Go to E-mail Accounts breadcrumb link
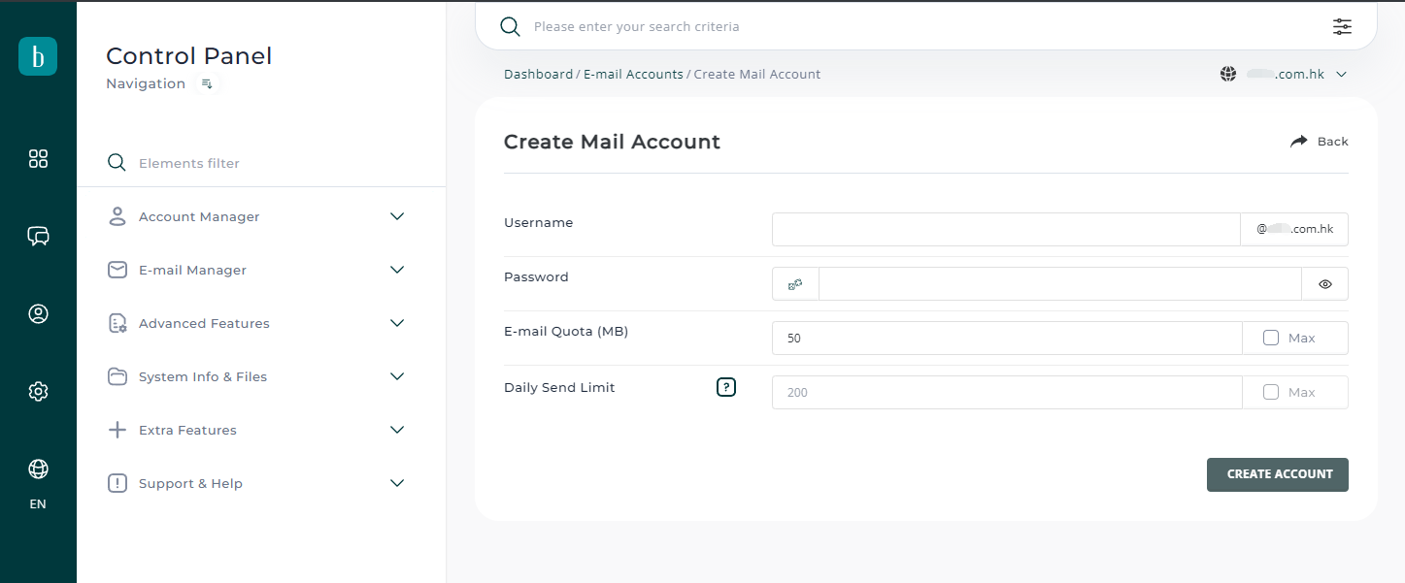 633,75
